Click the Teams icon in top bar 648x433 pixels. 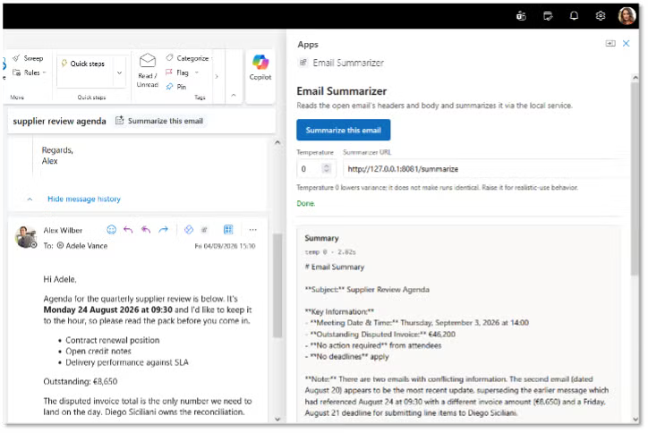521,16
